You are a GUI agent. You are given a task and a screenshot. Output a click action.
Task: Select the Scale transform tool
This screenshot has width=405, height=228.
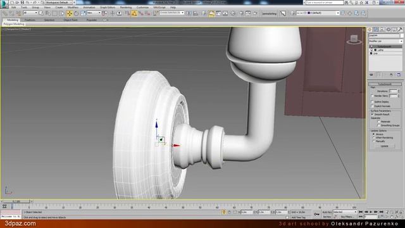pyautogui.click(x=83, y=13)
